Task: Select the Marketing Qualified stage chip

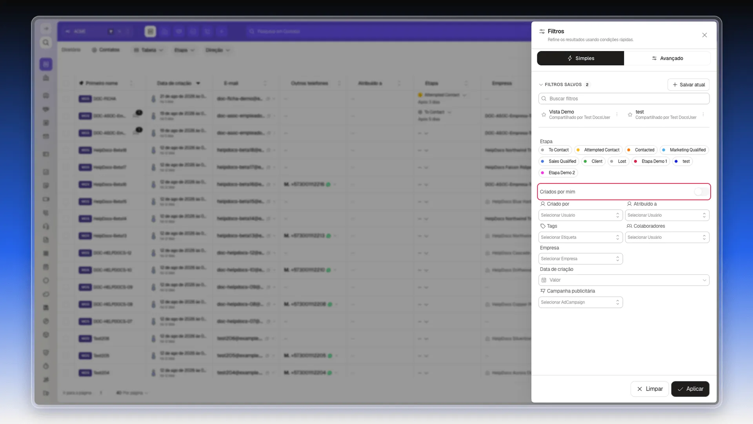Action: 684,150
